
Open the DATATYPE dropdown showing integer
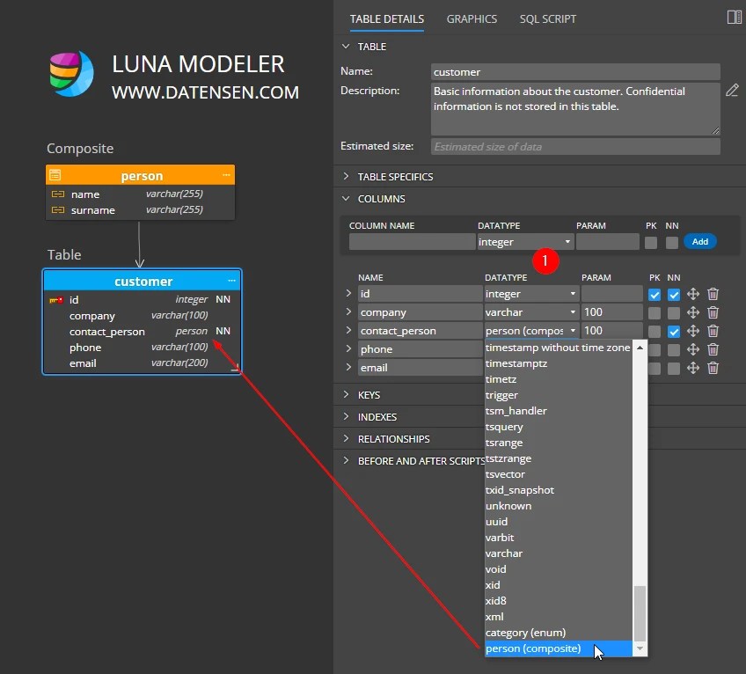(525, 241)
